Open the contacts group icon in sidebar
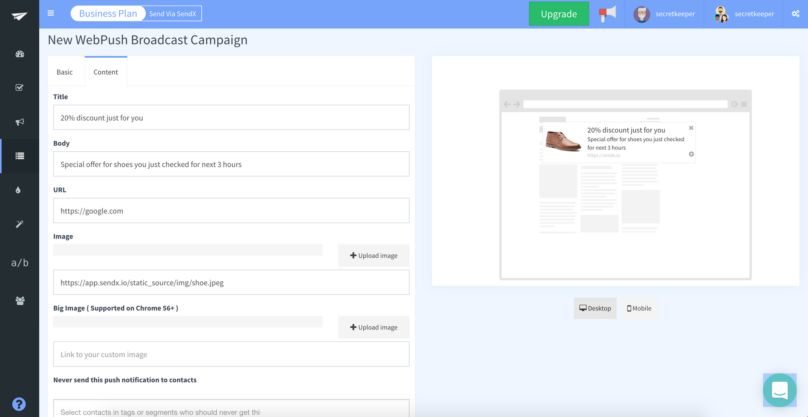 [20, 300]
